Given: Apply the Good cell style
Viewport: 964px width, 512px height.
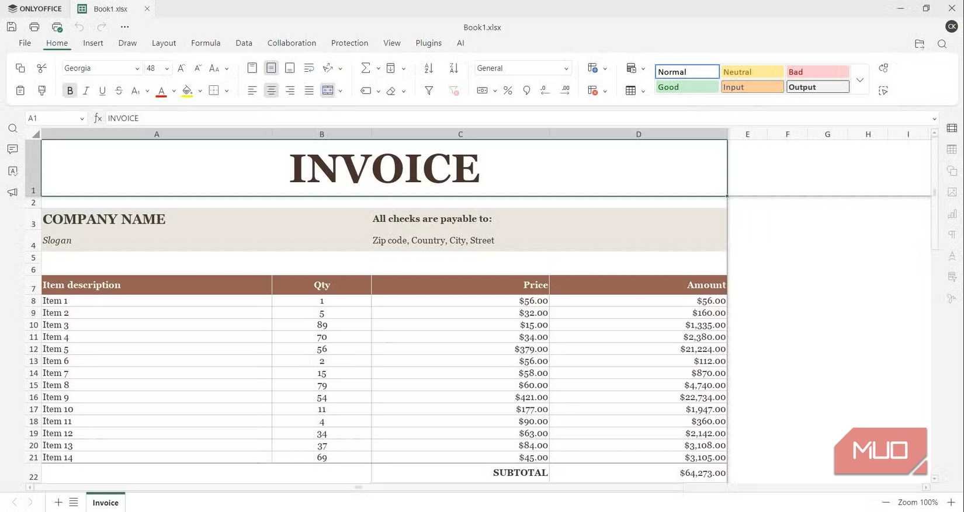Looking at the screenshot, I should pyautogui.click(x=686, y=87).
